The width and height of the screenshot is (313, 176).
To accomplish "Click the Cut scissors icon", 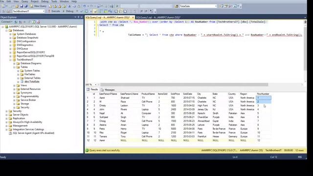I will coord(69,6).
